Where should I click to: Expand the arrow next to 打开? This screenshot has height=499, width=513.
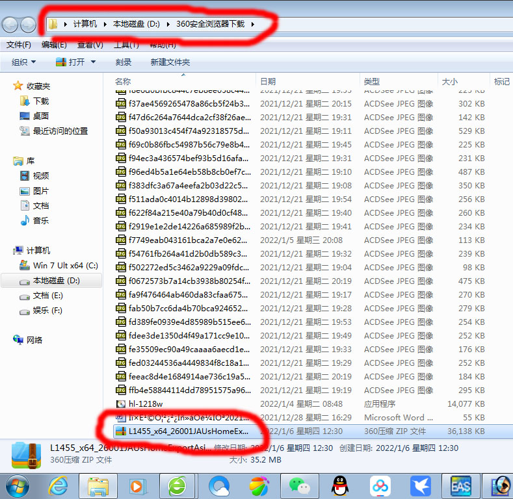(93, 62)
